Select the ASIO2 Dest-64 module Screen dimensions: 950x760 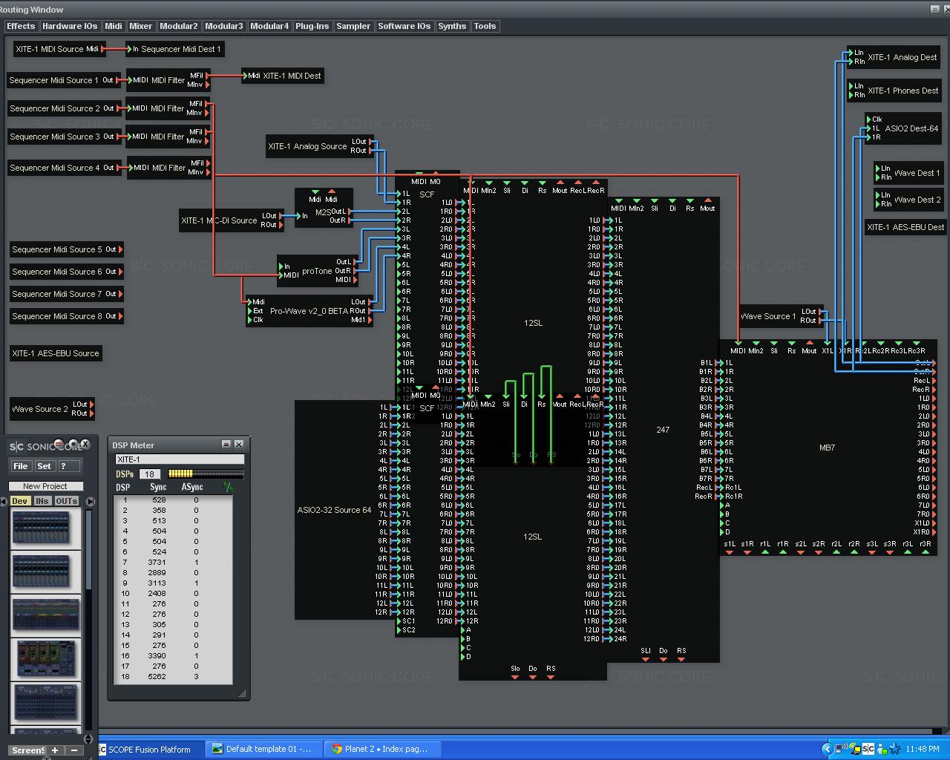903,128
